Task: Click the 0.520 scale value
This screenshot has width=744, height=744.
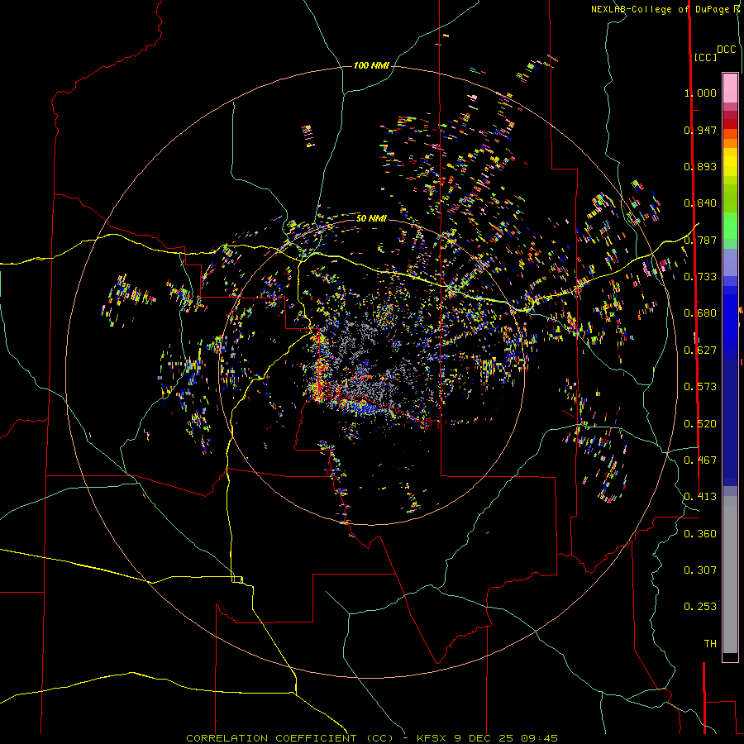Action: click(700, 424)
